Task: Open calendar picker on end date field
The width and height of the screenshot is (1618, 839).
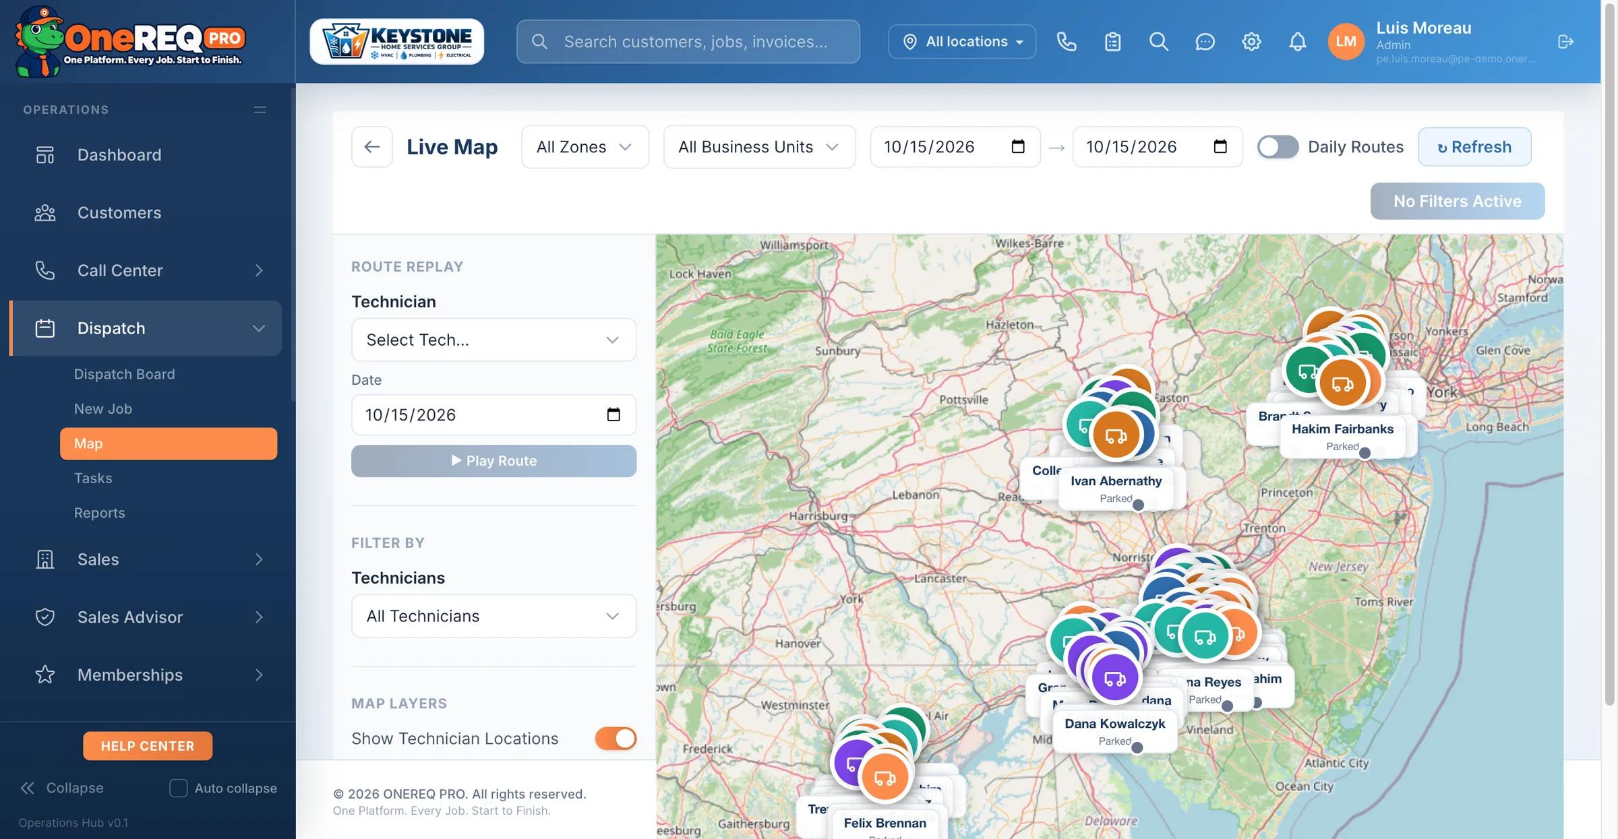Action: coord(1220,146)
